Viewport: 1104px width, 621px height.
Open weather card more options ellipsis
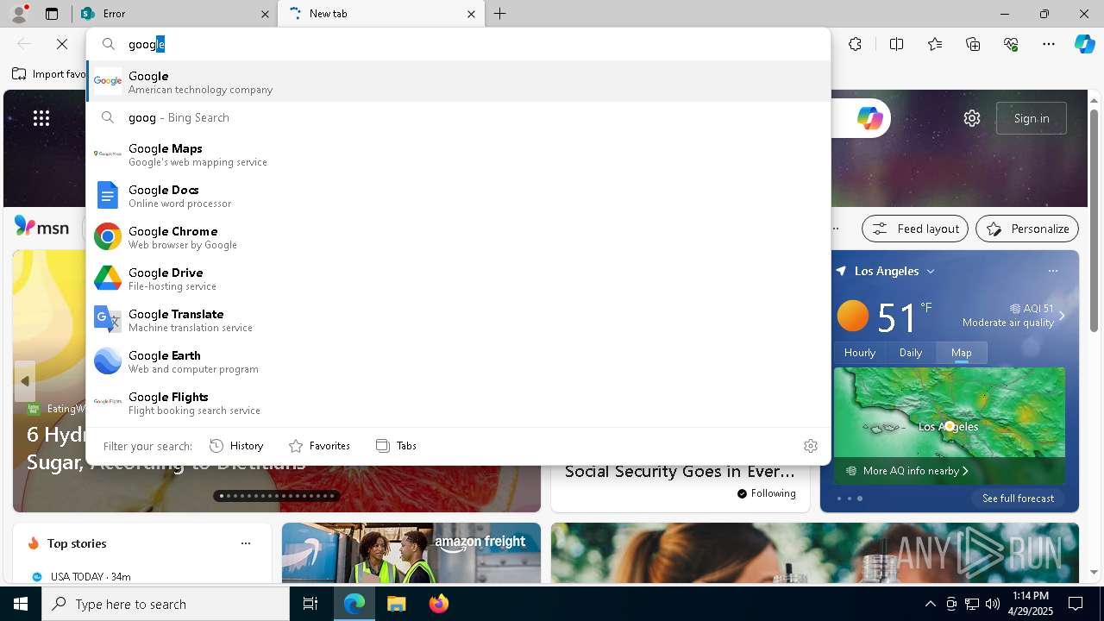[x=1052, y=271]
